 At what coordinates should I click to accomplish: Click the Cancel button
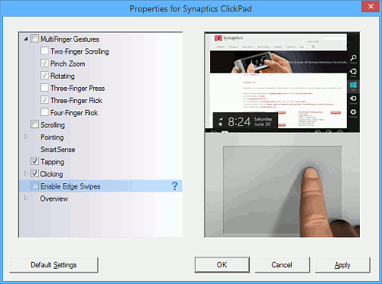(282, 265)
